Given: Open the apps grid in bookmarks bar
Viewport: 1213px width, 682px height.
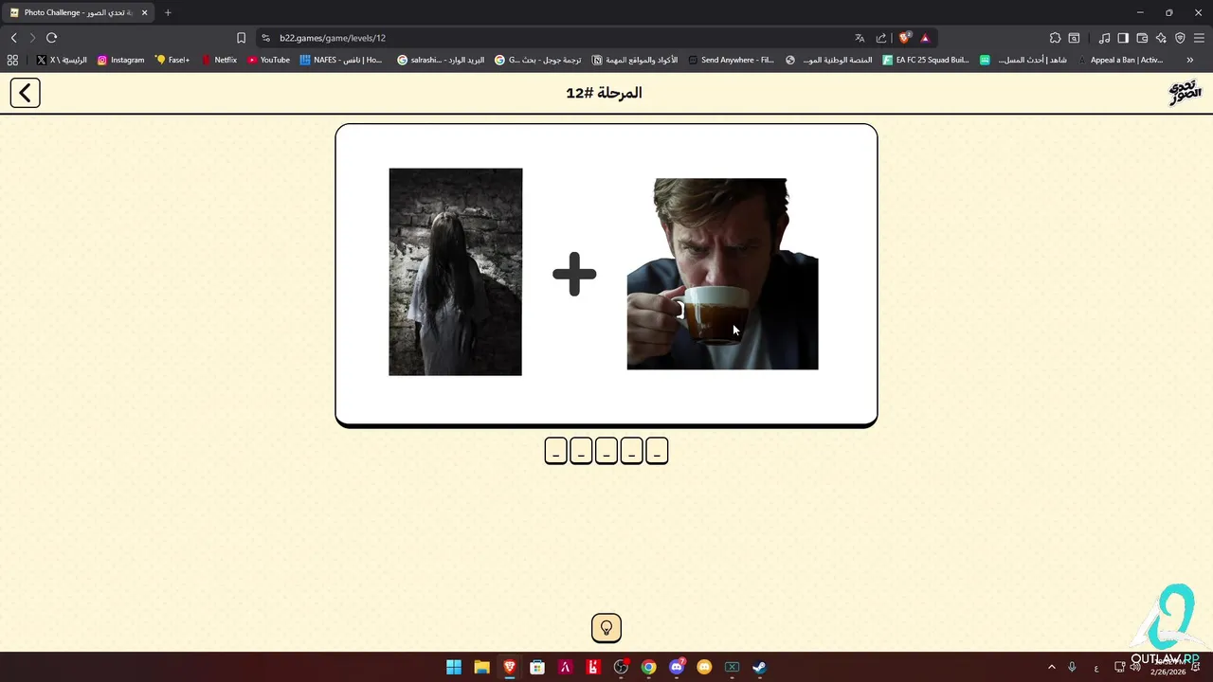Looking at the screenshot, I should coord(12,60).
